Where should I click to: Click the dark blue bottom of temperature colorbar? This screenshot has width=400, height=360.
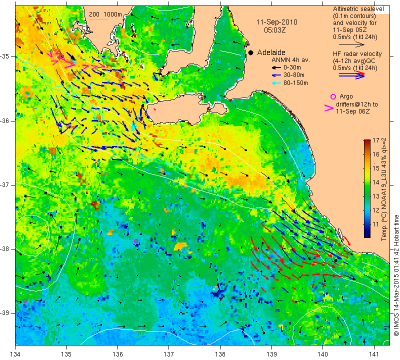tap(367, 235)
